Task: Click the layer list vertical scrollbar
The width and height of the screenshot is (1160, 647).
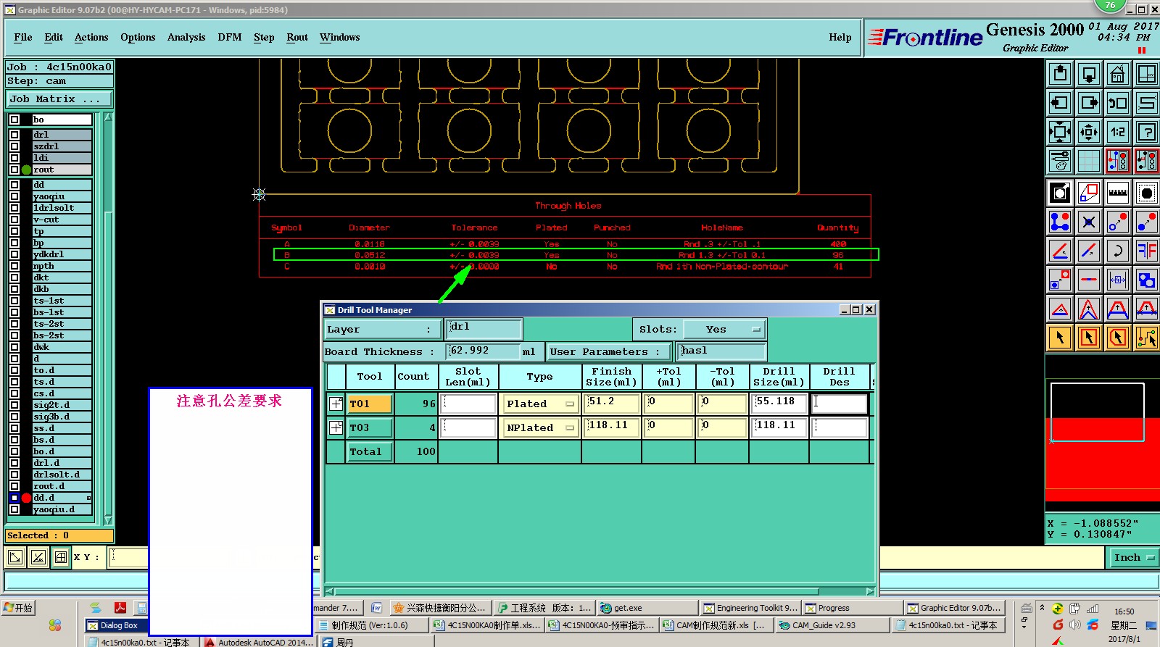Action: pyautogui.click(x=108, y=326)
